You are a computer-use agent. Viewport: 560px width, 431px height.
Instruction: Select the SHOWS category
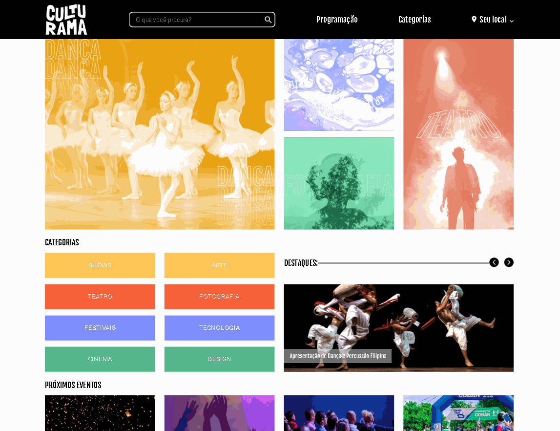pyautogui.click(x=100, y=265)
